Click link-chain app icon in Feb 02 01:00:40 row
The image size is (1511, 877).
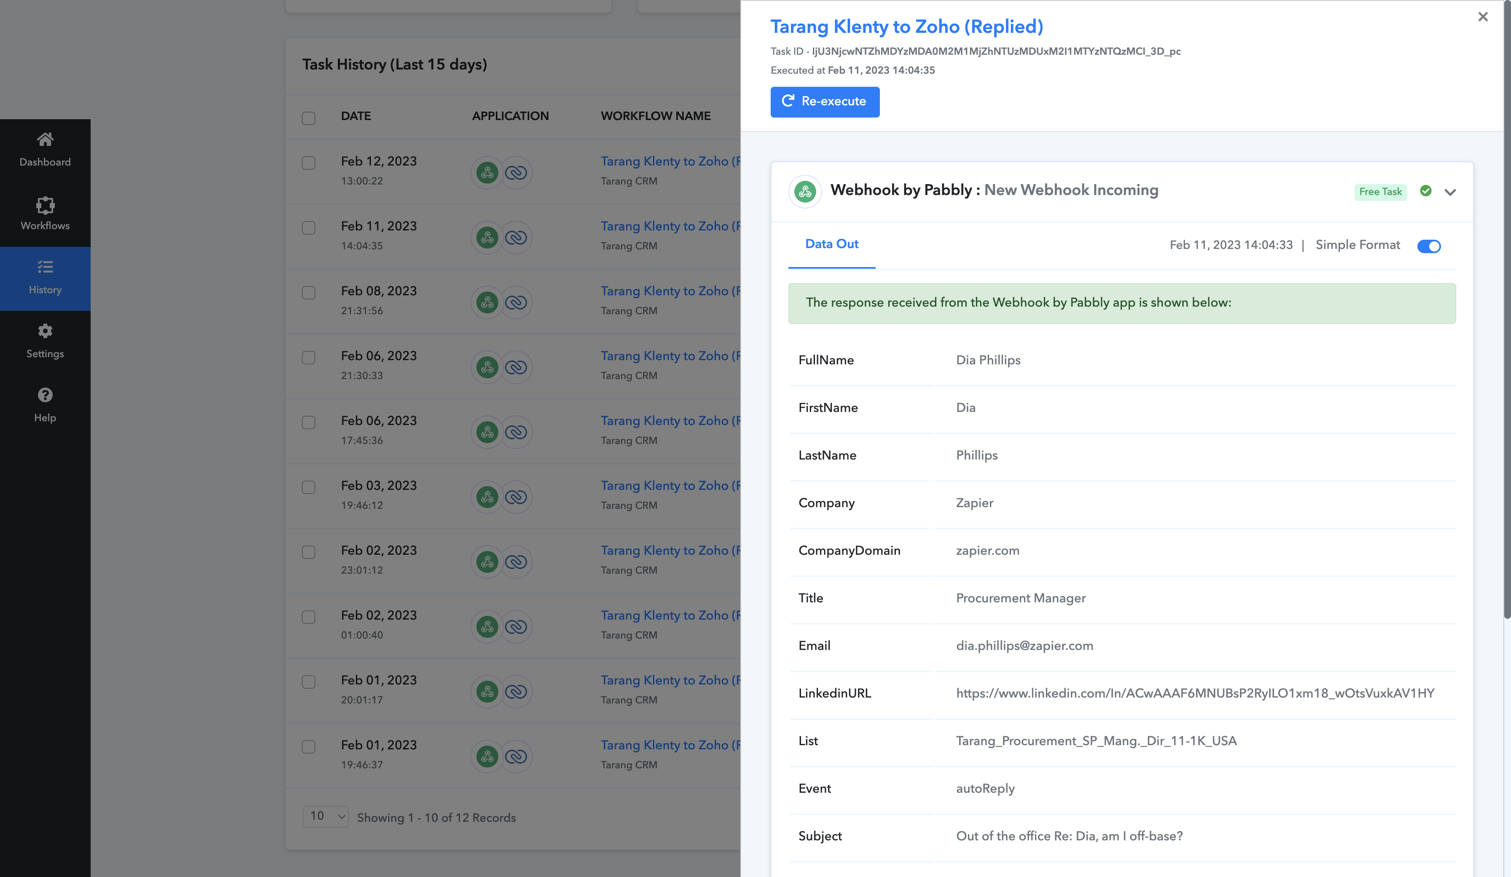pyautogui.click(x=516, y=627)
